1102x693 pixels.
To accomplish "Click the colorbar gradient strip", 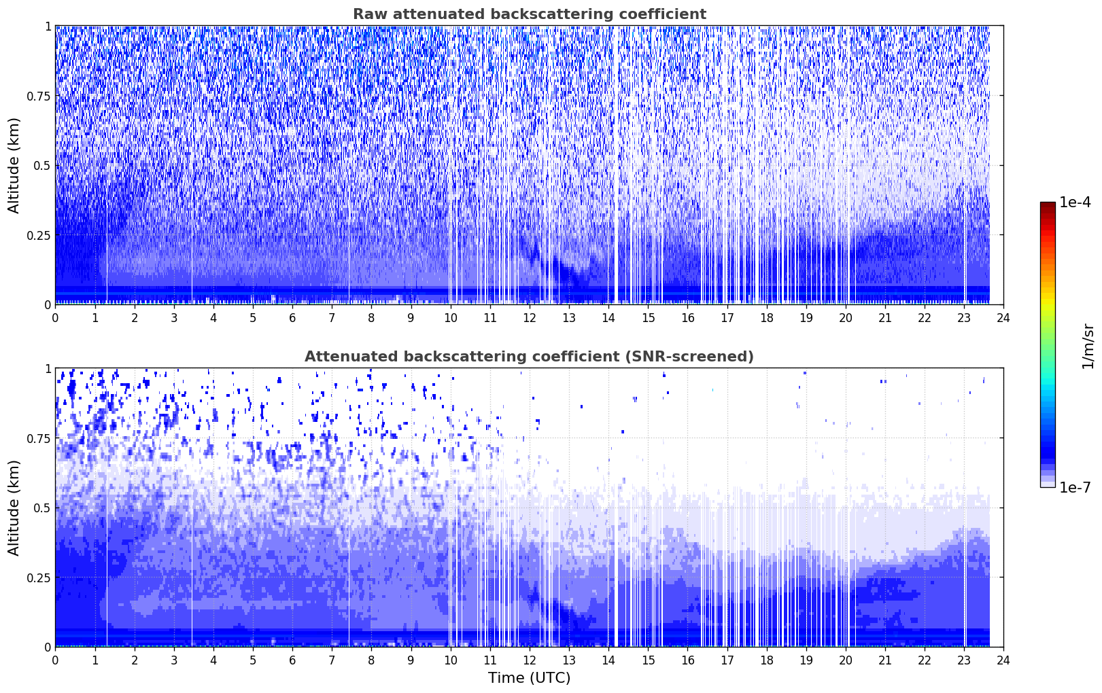I will 1048,344.
